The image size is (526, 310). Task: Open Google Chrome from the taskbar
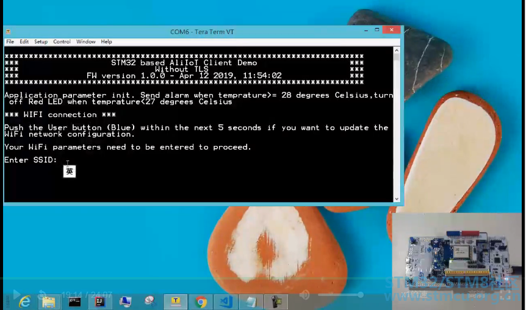[x=201, y=302]
